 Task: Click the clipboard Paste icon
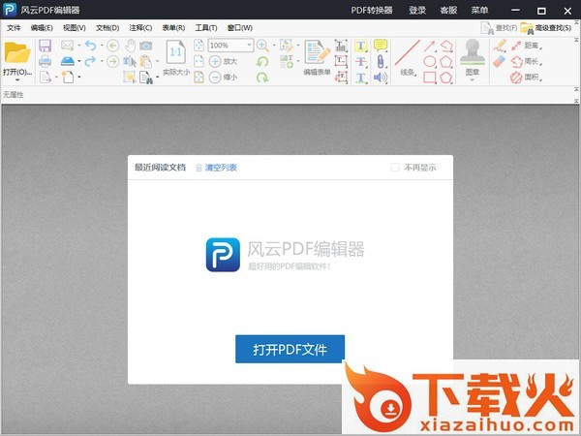[146, 61]
